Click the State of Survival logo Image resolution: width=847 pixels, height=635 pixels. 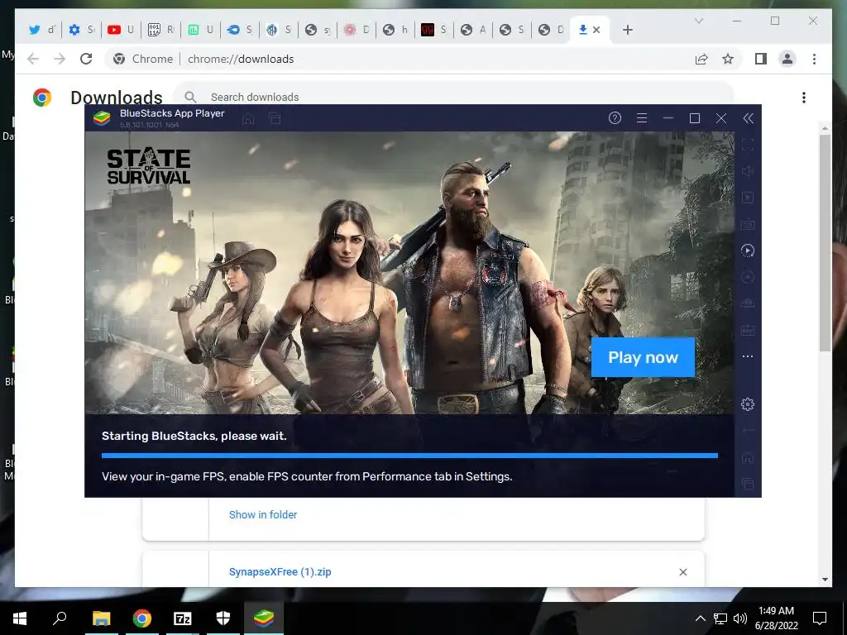[x=149, y=167]
